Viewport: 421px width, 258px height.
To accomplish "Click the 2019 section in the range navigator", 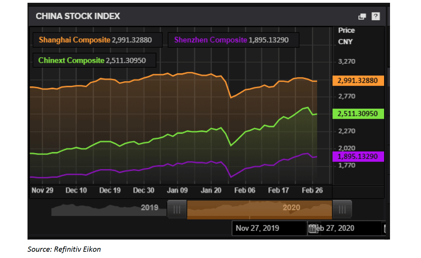I will tap(149, 208).
